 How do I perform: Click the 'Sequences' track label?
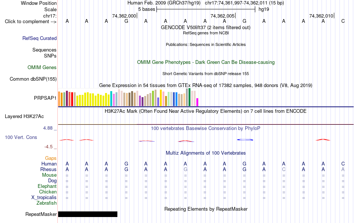(44, 50)
